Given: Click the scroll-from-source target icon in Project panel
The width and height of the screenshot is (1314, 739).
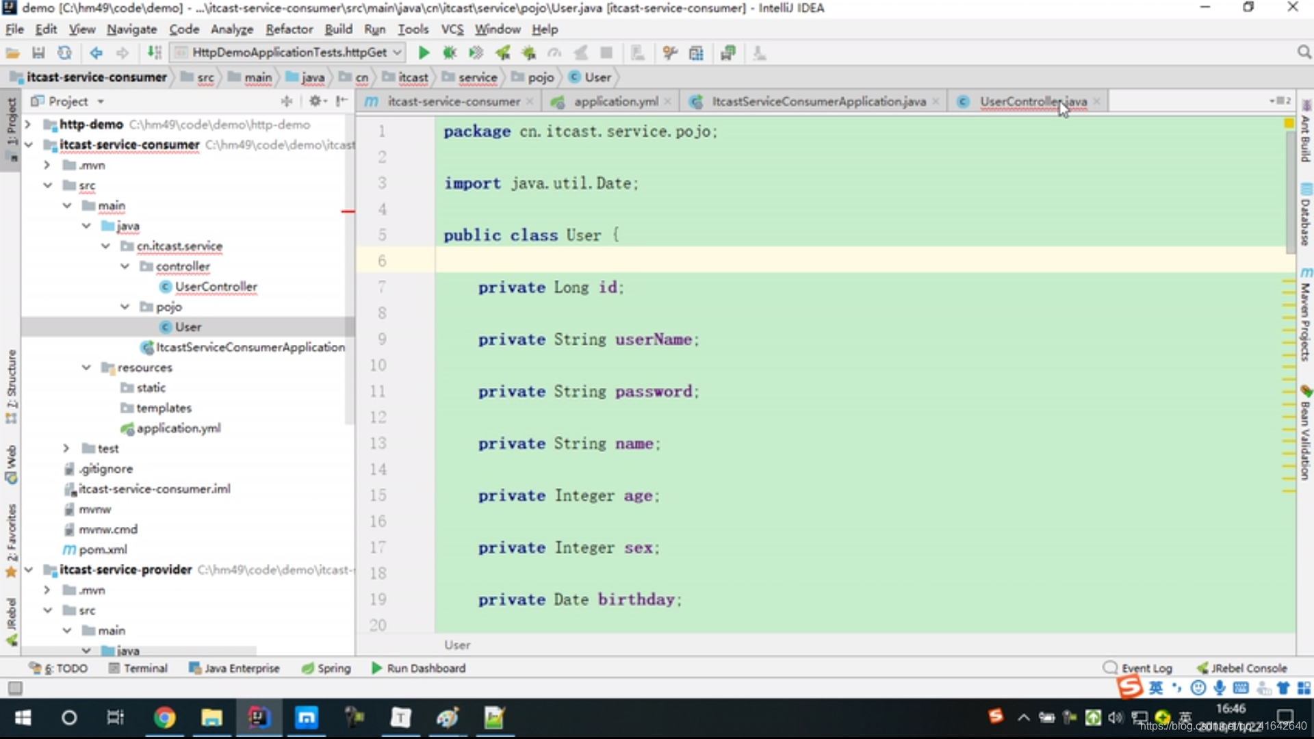Looking at the screenshot, I should click(x=287, y=101).
